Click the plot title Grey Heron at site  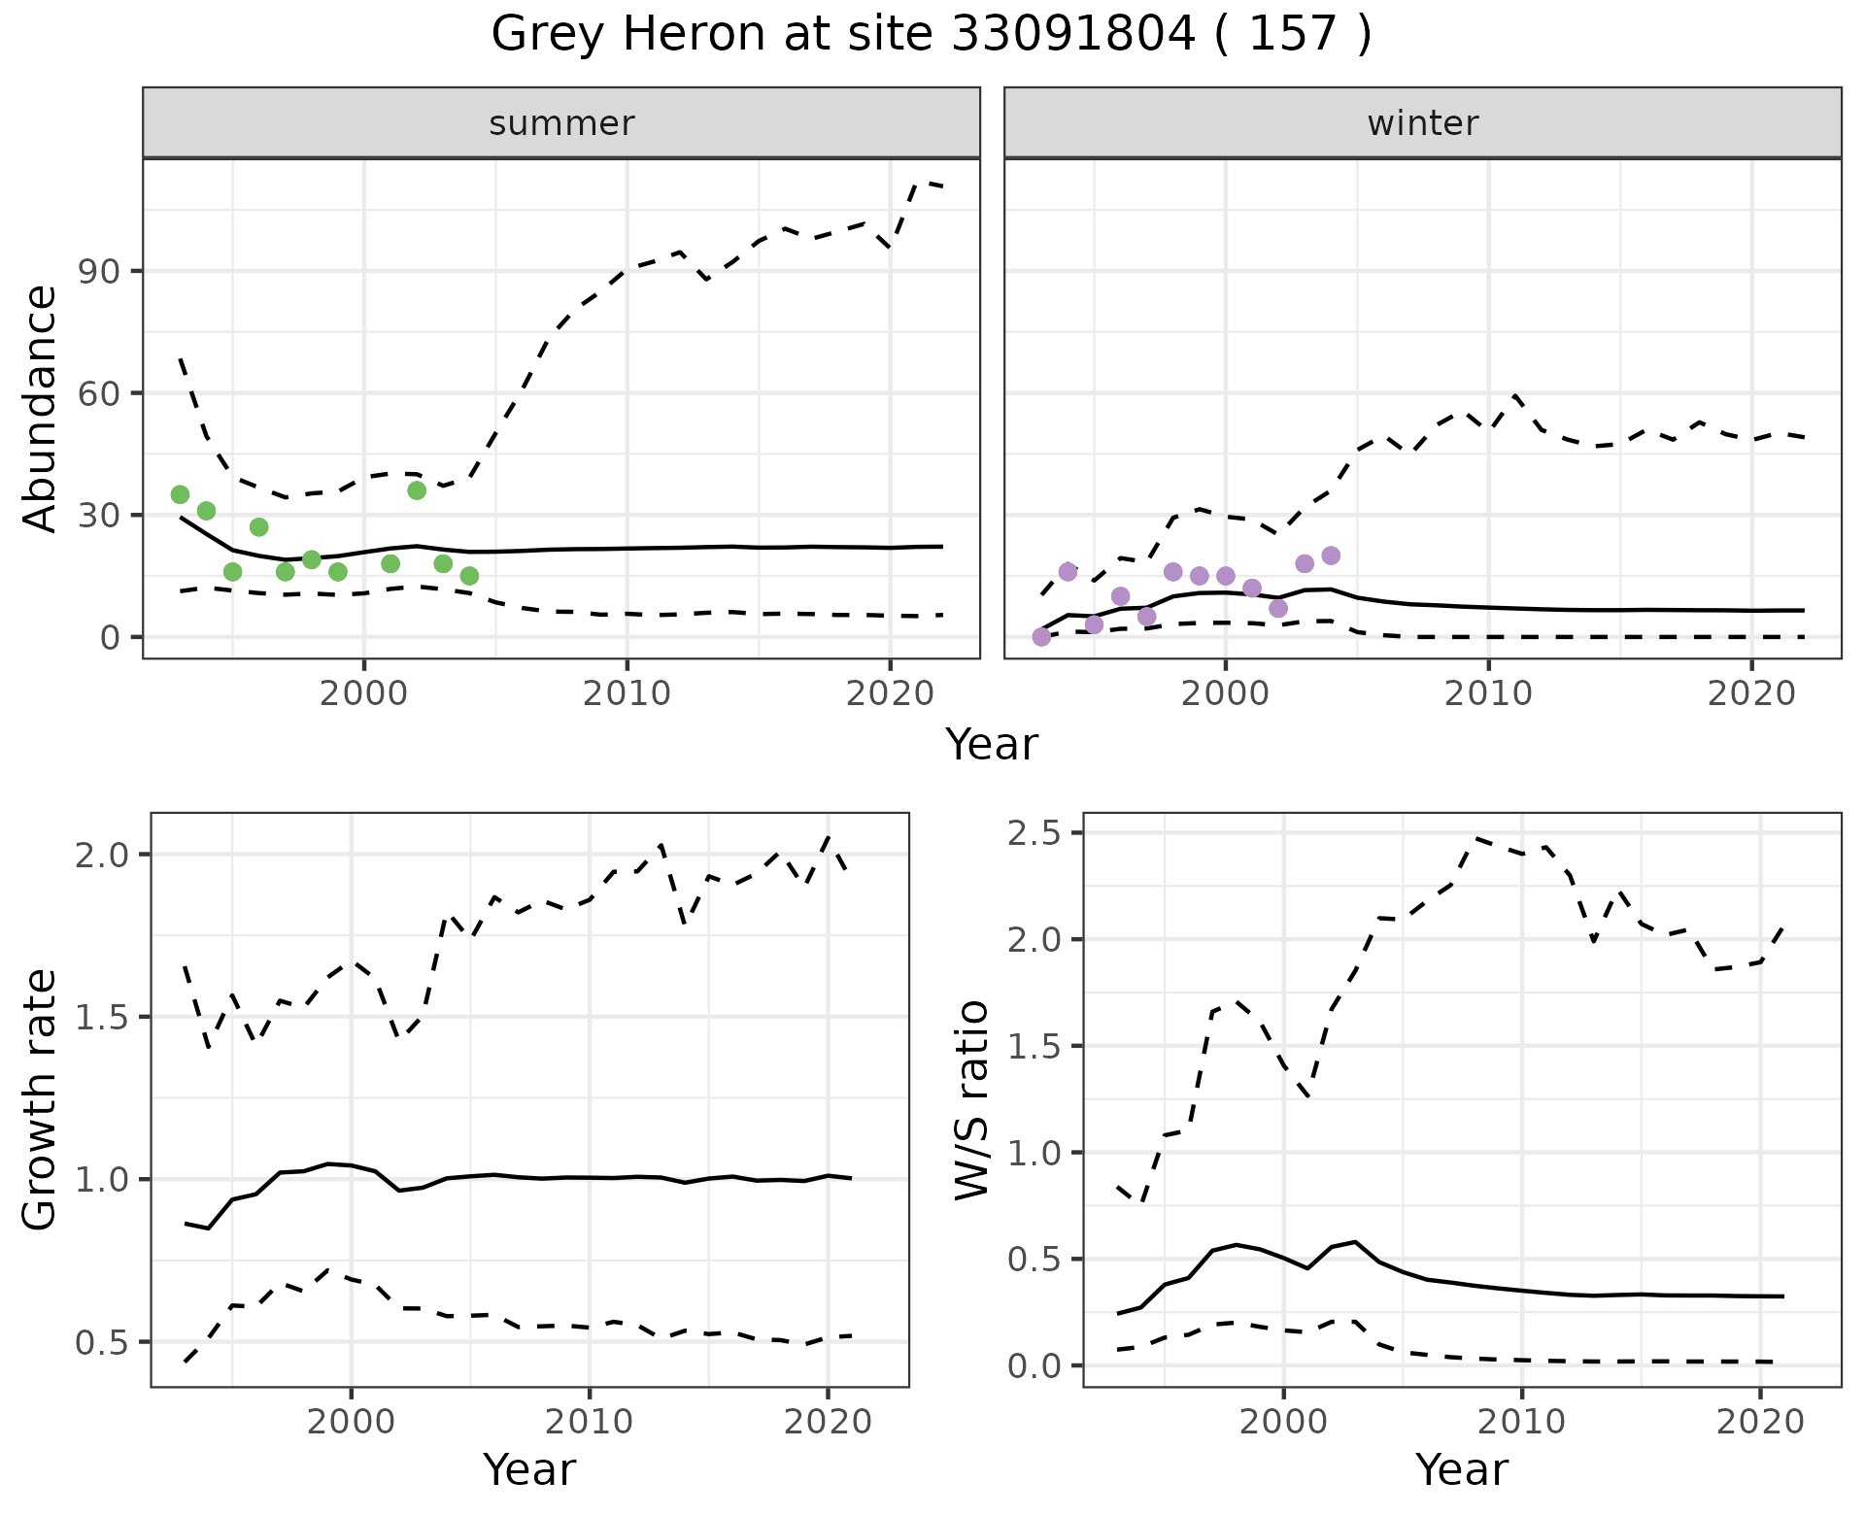pyautogui.click(x=931, y=34)
